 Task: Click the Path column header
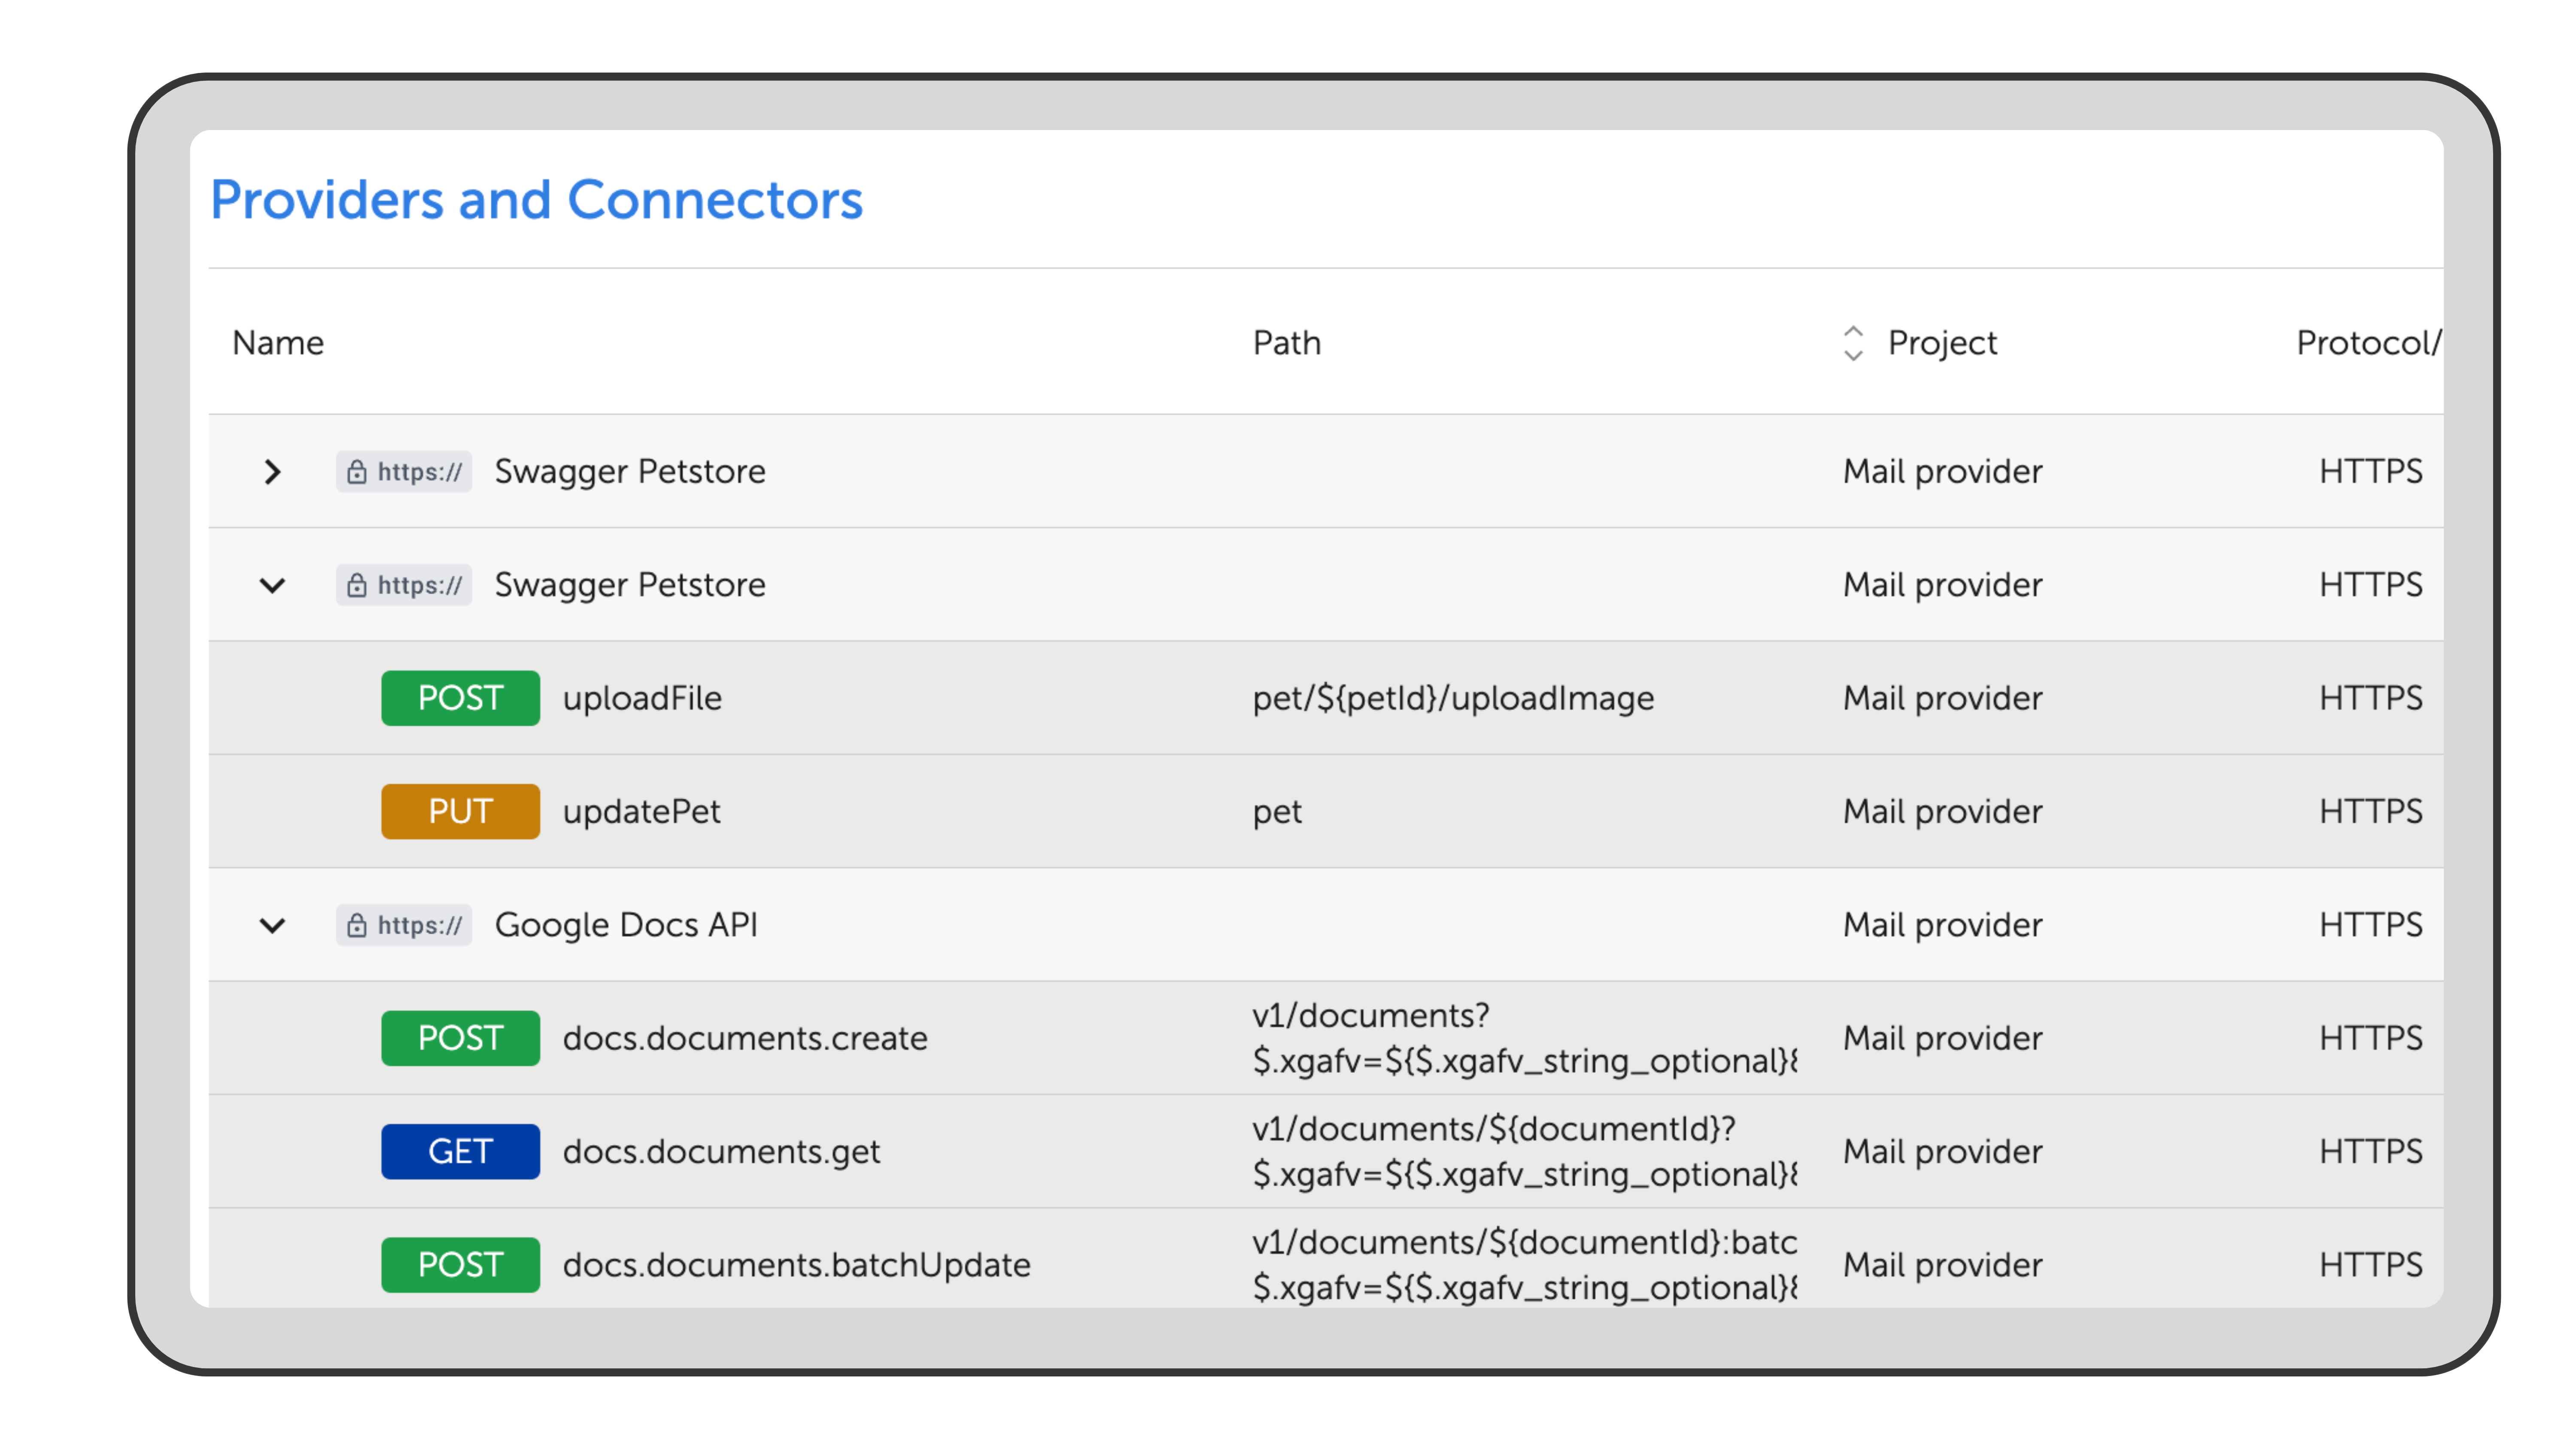click(1287, 343)
